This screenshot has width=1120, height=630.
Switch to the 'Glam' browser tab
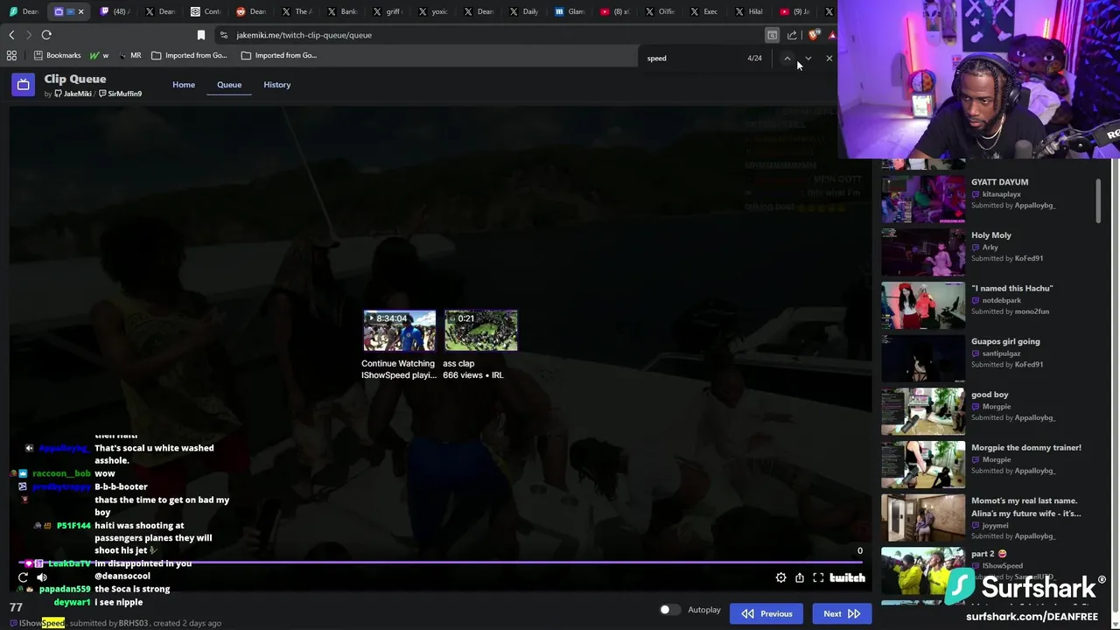570,11
